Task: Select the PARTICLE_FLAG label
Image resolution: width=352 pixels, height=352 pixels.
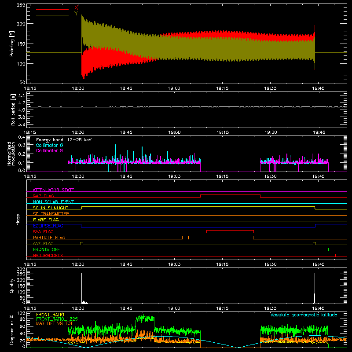Action: click(x=49, y=238)
